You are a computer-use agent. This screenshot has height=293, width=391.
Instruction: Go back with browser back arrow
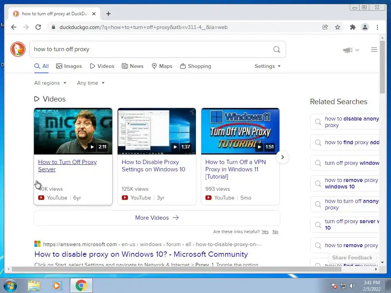pyautogui.click(x=14, y=27)
